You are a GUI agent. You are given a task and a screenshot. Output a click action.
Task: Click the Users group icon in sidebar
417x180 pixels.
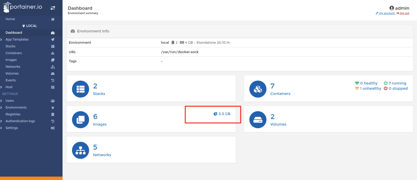[x=53, y=101]
